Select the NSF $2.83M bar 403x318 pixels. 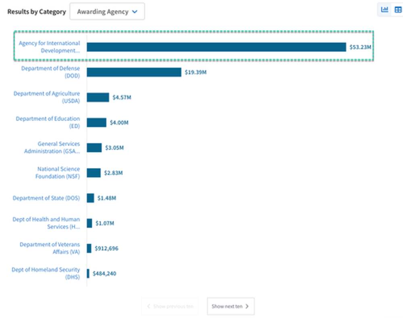[94, 173]
